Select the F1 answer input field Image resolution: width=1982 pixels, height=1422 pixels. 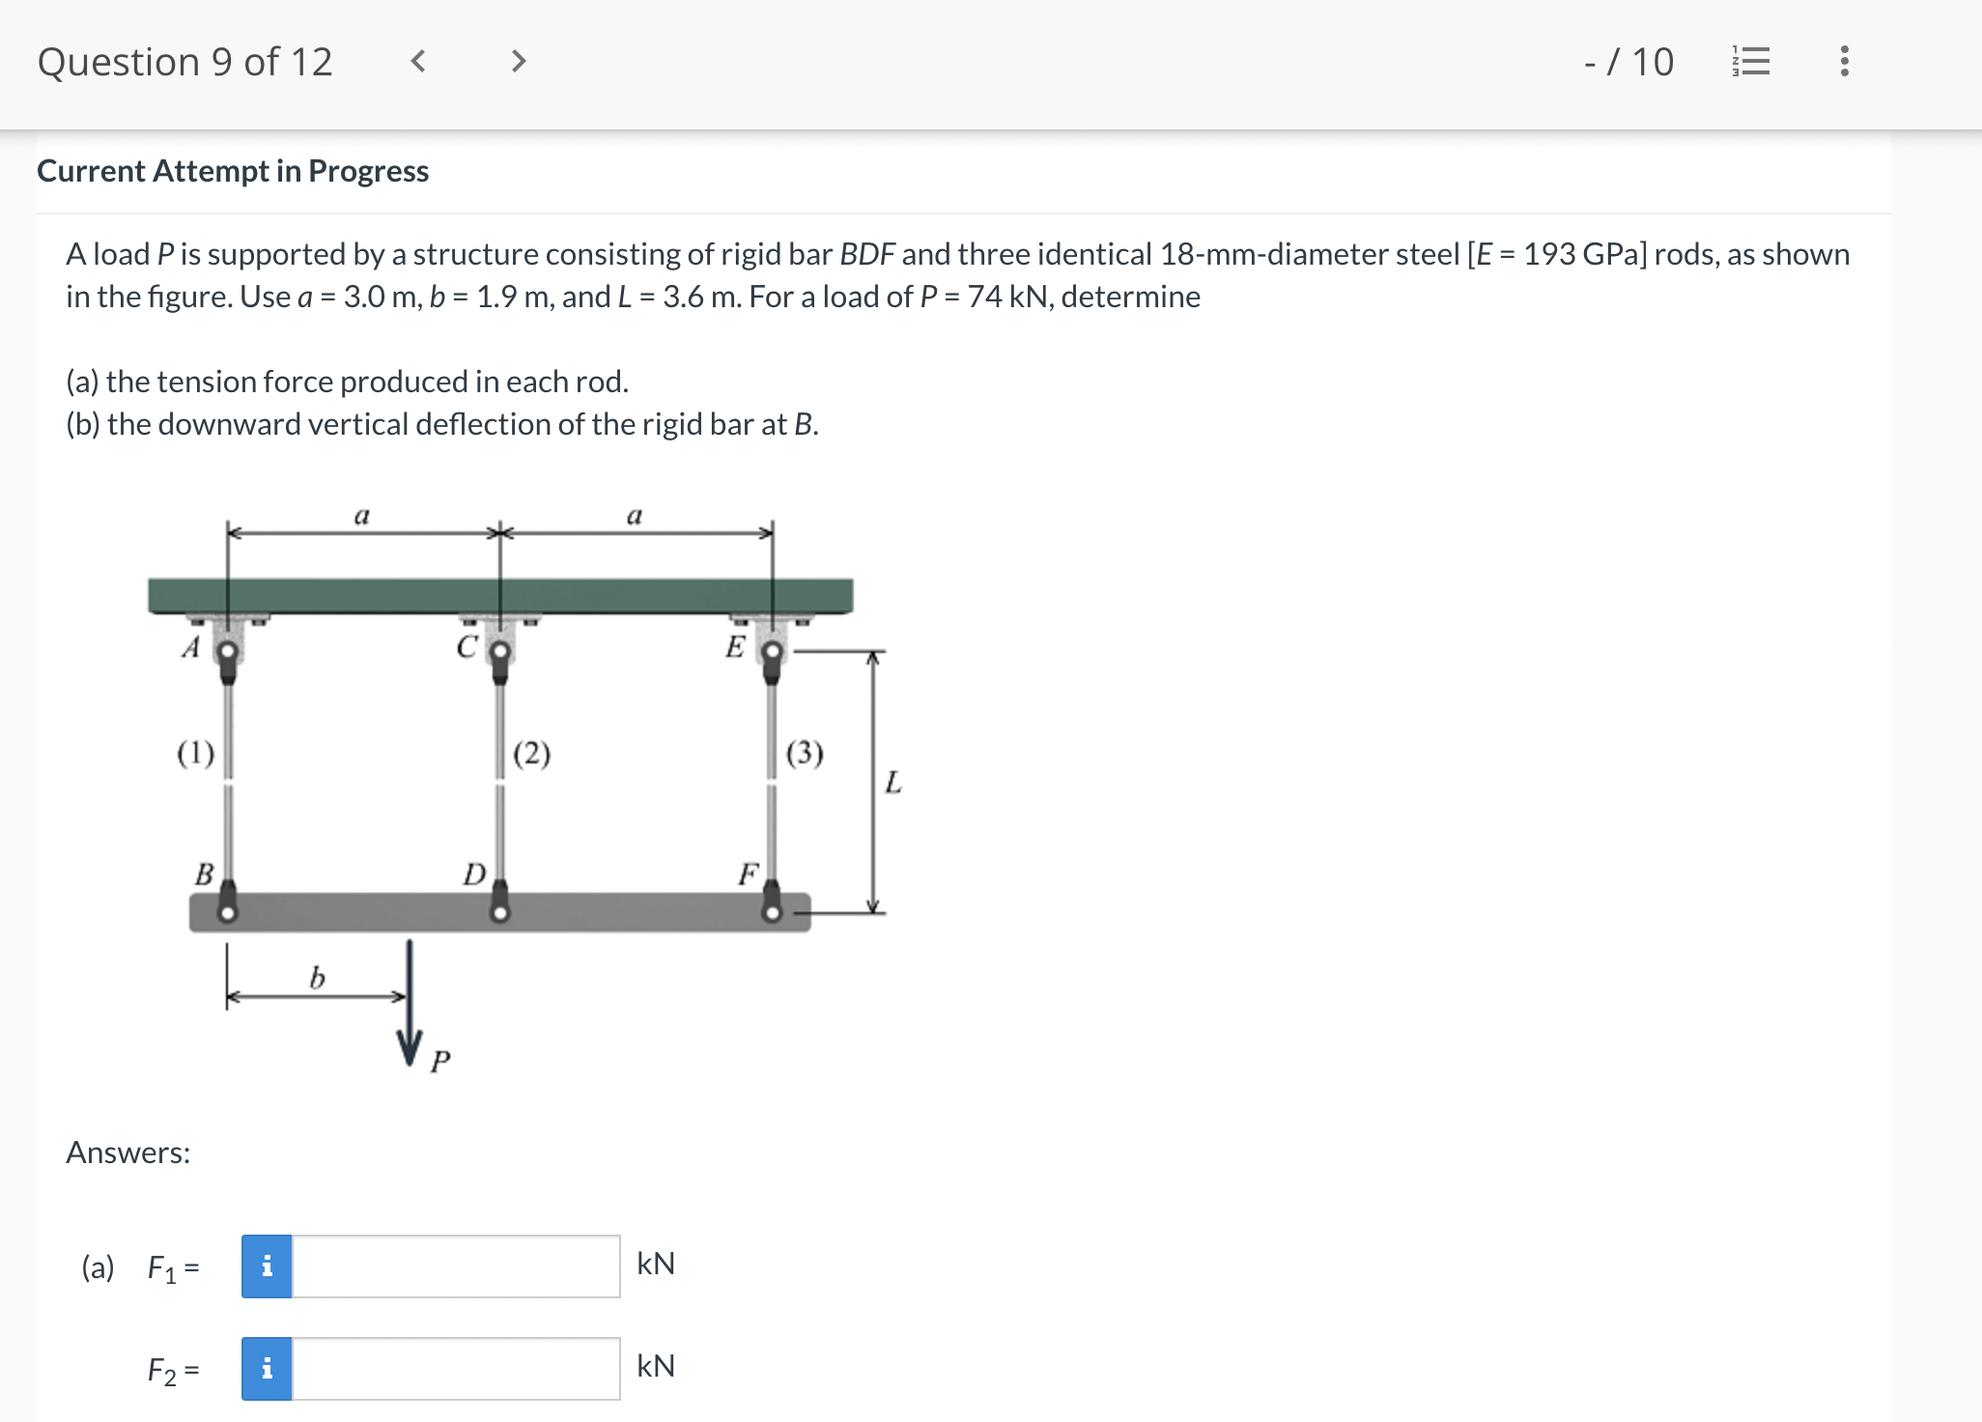(454, 1266)
